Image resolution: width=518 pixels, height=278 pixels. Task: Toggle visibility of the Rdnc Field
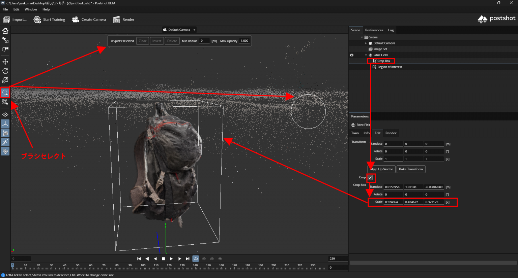[352, 55]
